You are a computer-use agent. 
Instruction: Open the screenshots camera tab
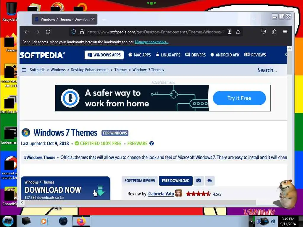pyautogui.click(x=199, y=181)
